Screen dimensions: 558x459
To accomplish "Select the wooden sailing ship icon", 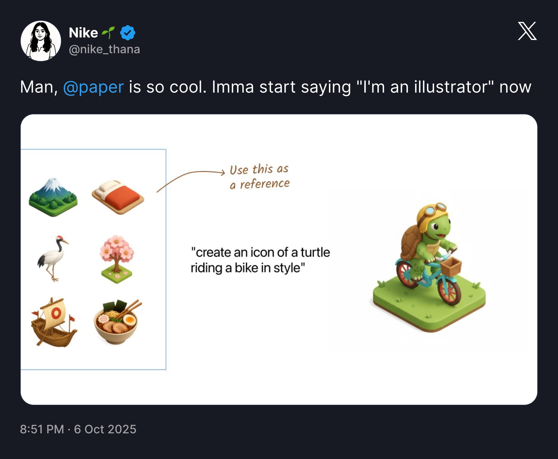I will coord(54,322).
